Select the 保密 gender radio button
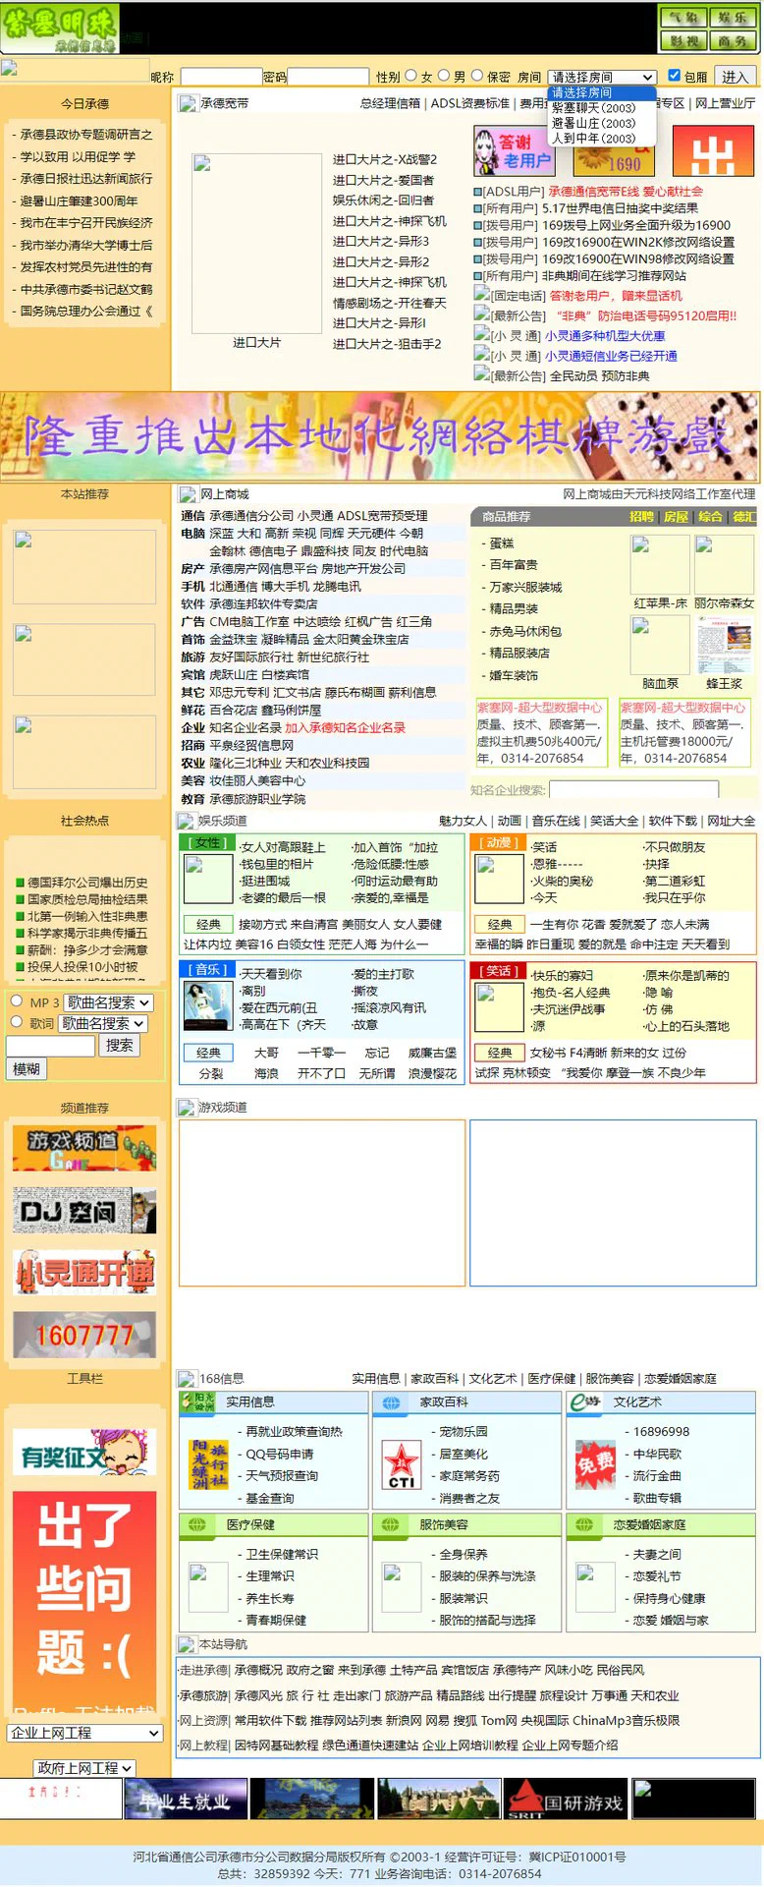The width and height of the screenshot is (764, 1887). click(x=477, y=76)
